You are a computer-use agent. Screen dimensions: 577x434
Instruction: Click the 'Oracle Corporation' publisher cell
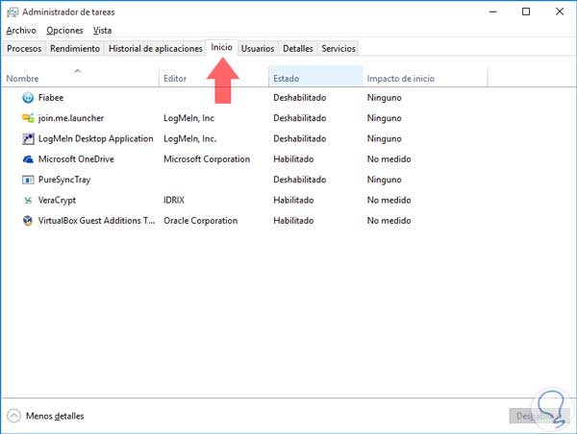tap(201, 221)
